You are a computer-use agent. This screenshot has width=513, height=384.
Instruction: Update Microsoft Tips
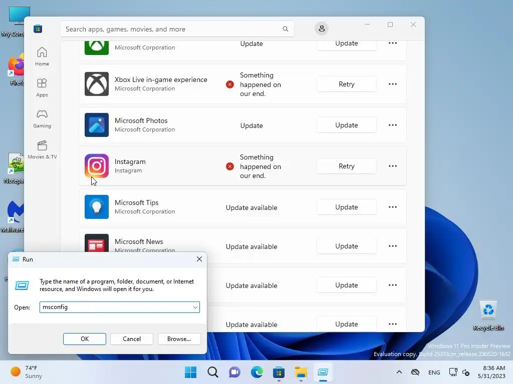(x=347, y=207)
